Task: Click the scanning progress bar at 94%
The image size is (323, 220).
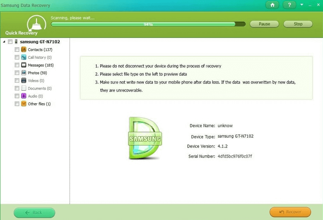Action: tap(148, 24)
